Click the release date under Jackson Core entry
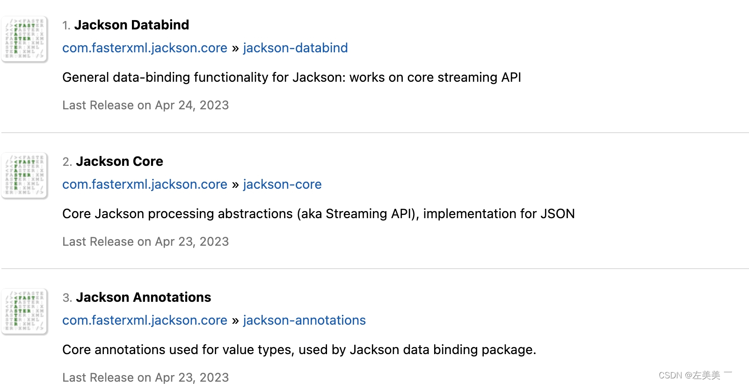 (x=145, y=242)
